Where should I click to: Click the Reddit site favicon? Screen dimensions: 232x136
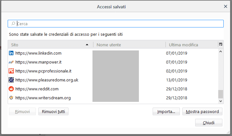pyautogui.click(x=11, y=89)
